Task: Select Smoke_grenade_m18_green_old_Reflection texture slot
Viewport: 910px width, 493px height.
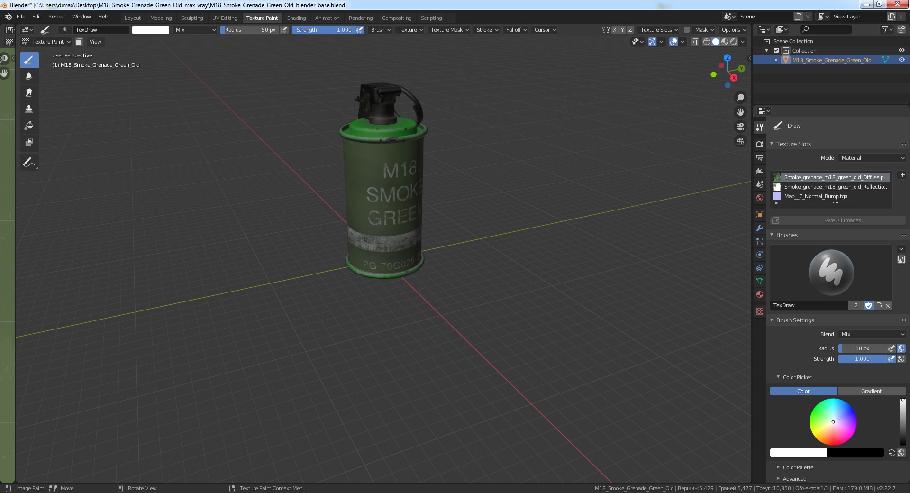Action: pos(831,187)
